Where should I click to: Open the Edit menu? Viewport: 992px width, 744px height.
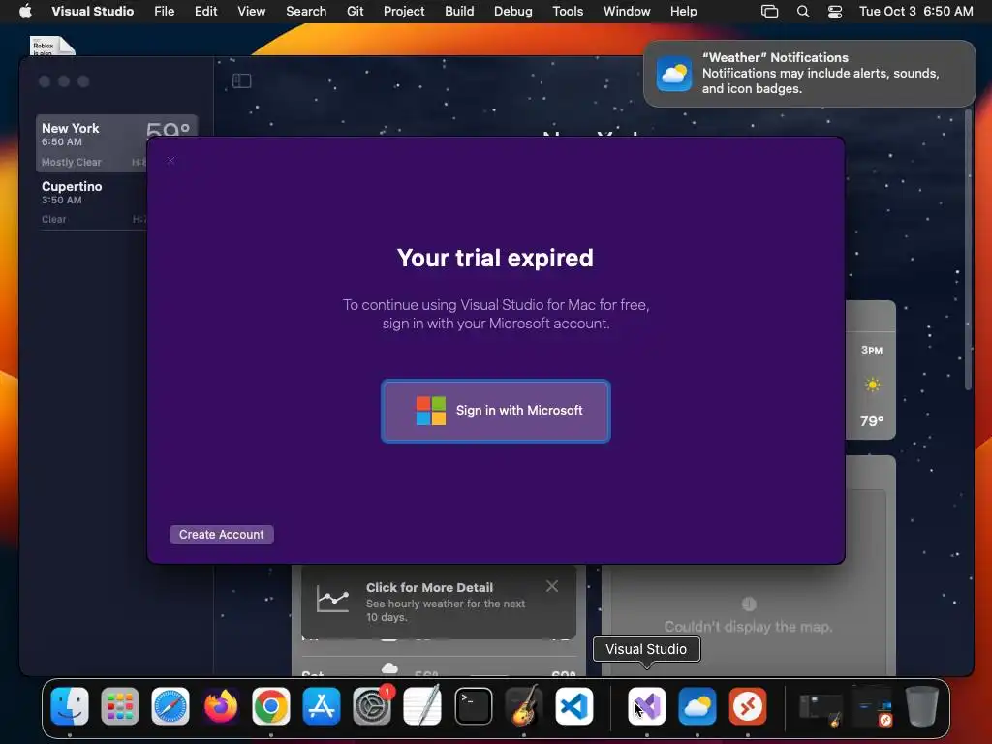pyautogui.click(x=205, y=11)
